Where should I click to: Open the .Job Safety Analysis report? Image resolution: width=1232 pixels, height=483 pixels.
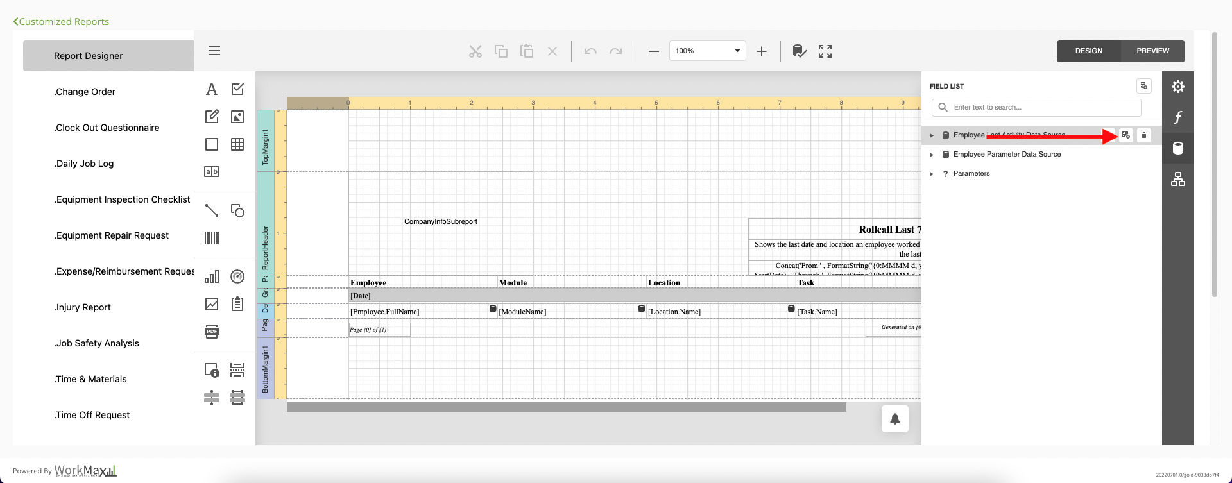[x=97, y=343]
